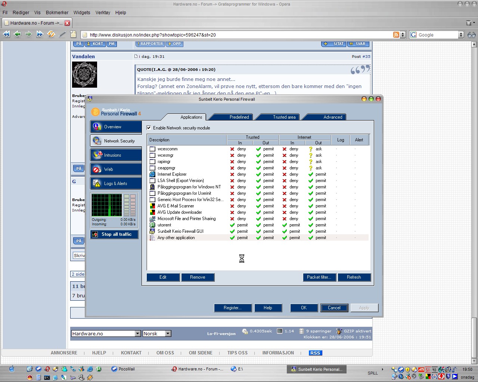Select AVG E-Mail Scanner row

point(258,206)
